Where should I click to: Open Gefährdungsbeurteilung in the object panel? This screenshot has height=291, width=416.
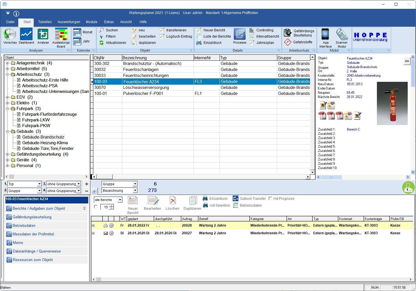pyautogui.click(x=32, y=217)
